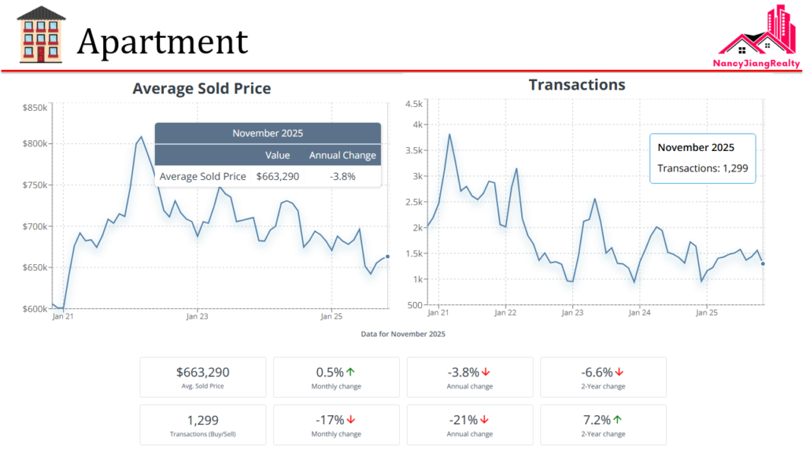Click the green arrow beside 7.2%
This screenshot has height=453, width=806.
[618, 420]
